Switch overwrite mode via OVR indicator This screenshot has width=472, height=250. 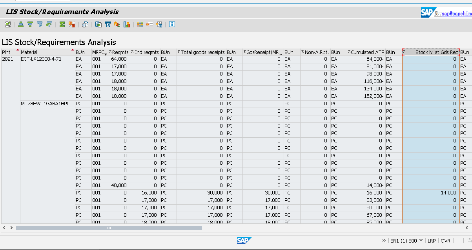(x=445, y=241)
